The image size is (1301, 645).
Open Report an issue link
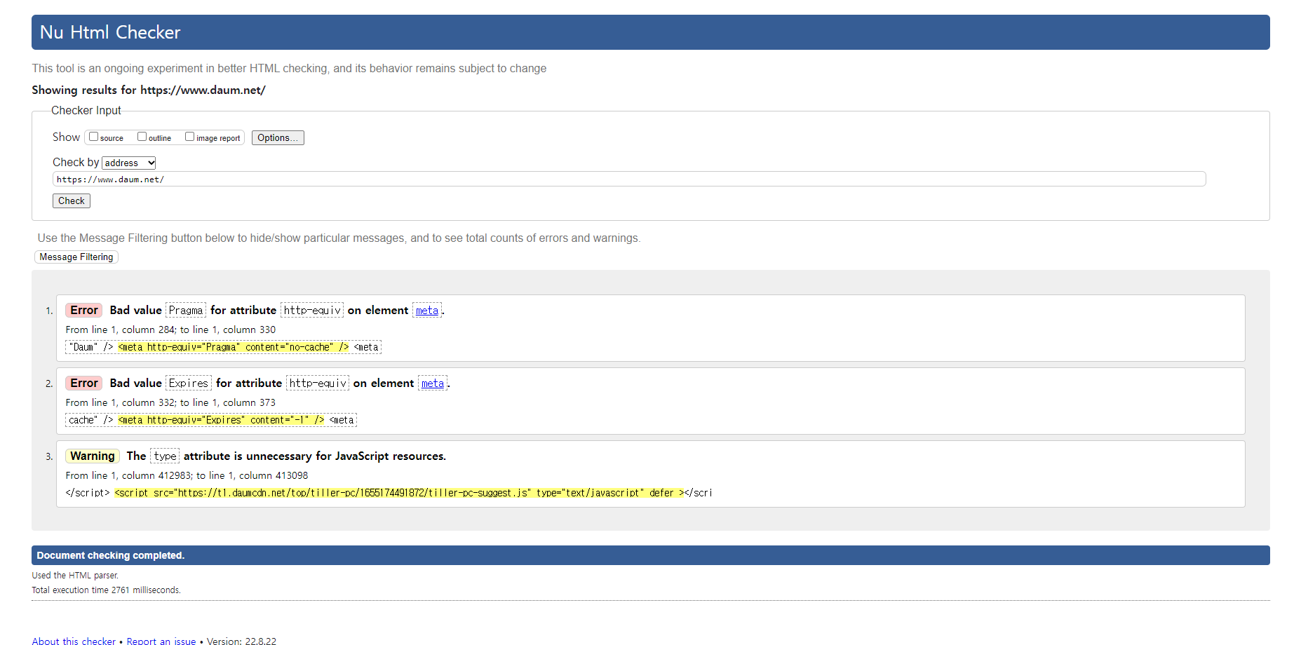coord(161,641)
